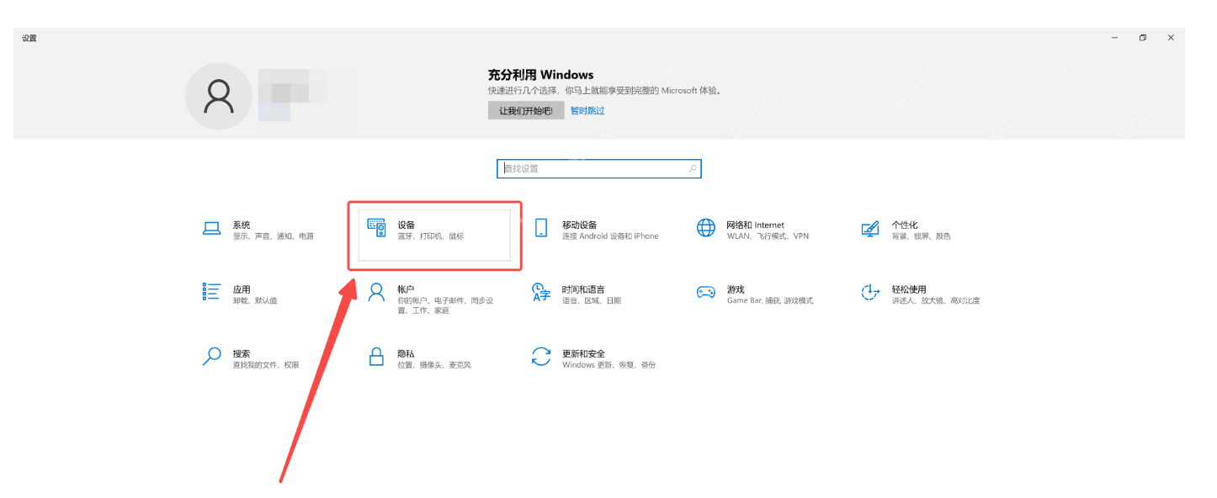Image resolution: width=1217 pixels, height=498 pixels.
Task: Click Game Bar, 捕获, 游戏模式 text
Action: [770, 300]
